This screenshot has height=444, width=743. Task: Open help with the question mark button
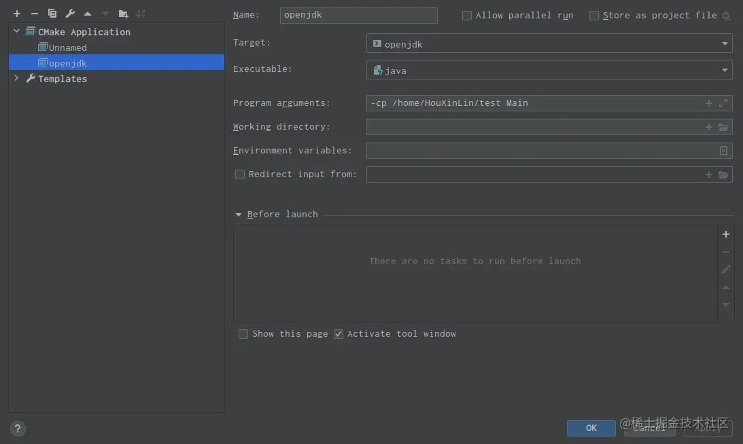coord(18,429)
